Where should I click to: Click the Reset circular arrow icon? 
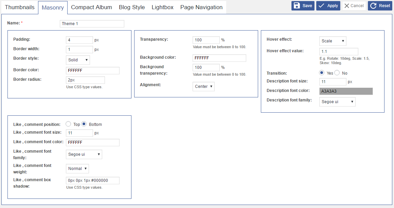pyautogui.click(x=373, y=6)
